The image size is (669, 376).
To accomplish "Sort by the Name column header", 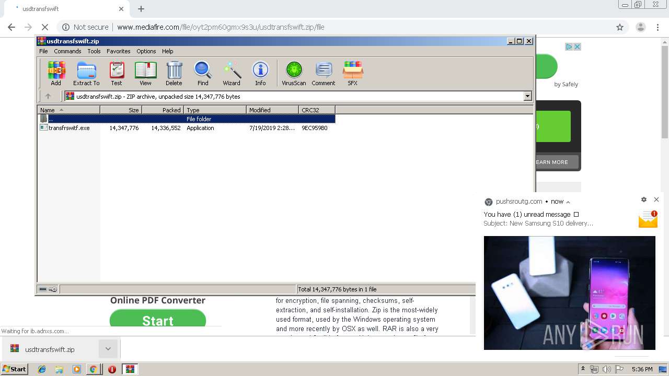I will point(68,110).
